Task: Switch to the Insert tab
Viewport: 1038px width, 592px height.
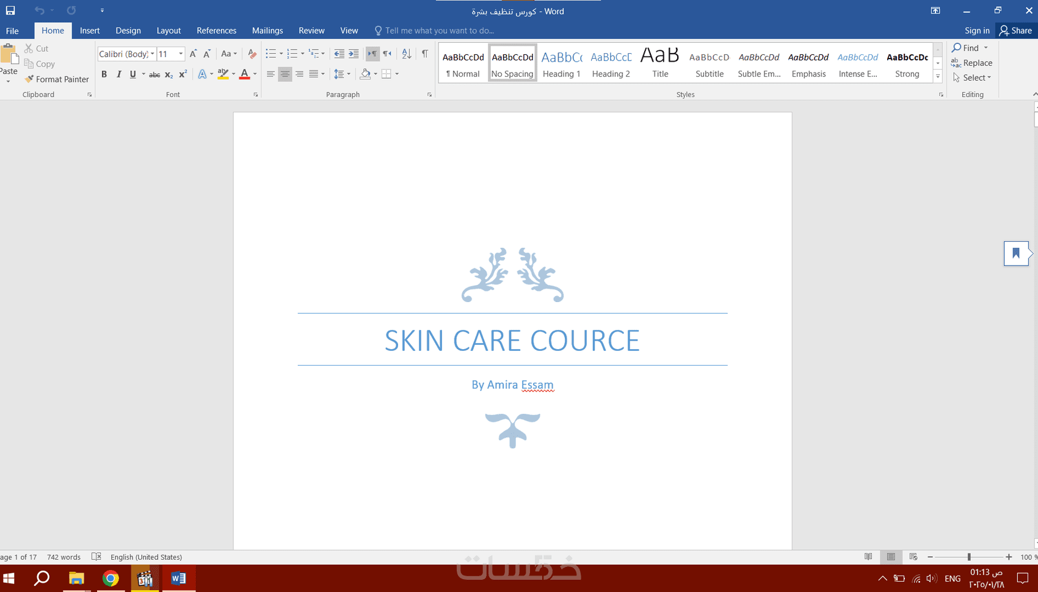Action: point(90,31)
